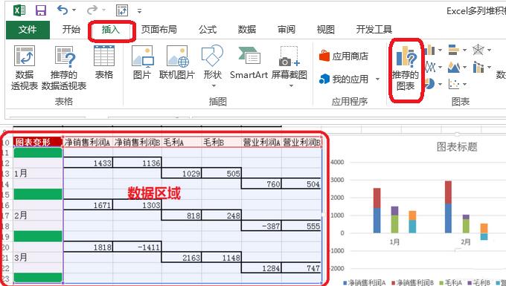The height and width of the screenshot is (286, 506).
Task: Insert a 图片 picture from file
Action: pyautogui.click(x=142, y=62)
